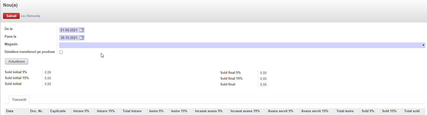Sort by Total iesire column header
This screenshot has width=427, height=115.
345,111
